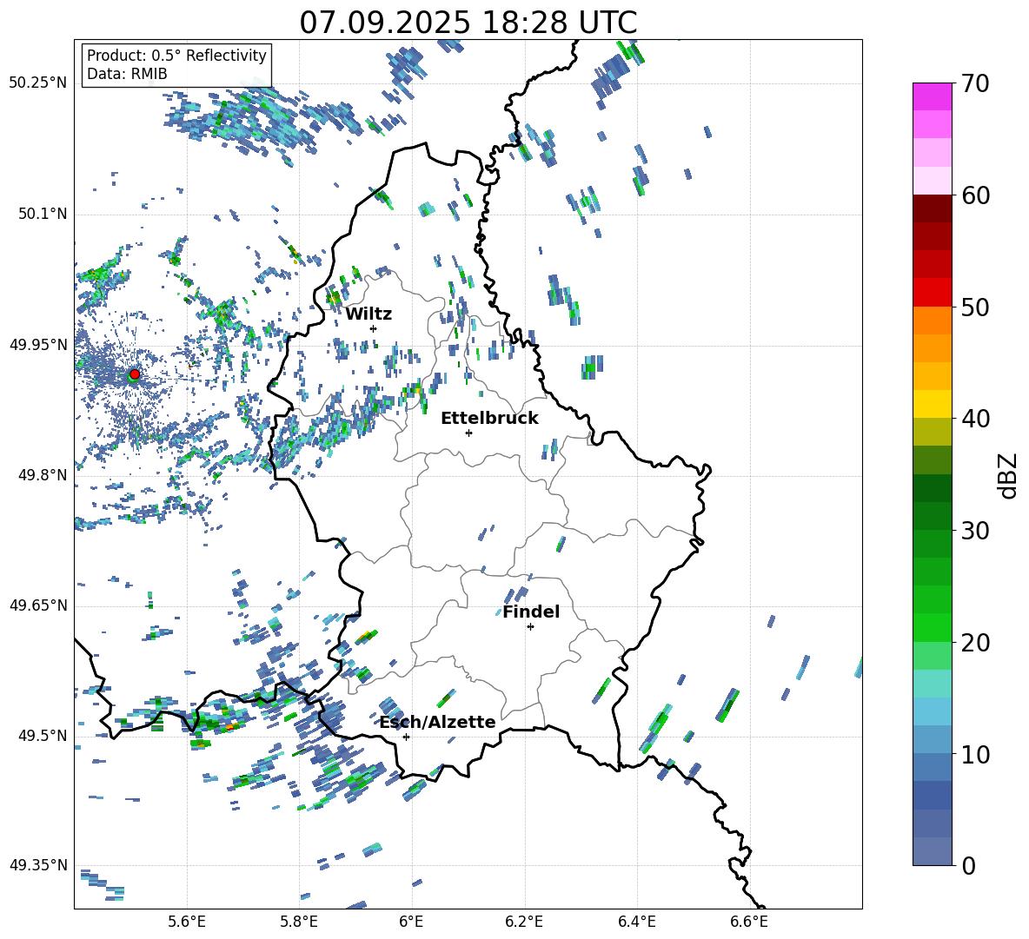This screenshot has width=1029, height=939.
Task: Click the orange colorbar segment just below 50
Action: (x=933, y=321)
